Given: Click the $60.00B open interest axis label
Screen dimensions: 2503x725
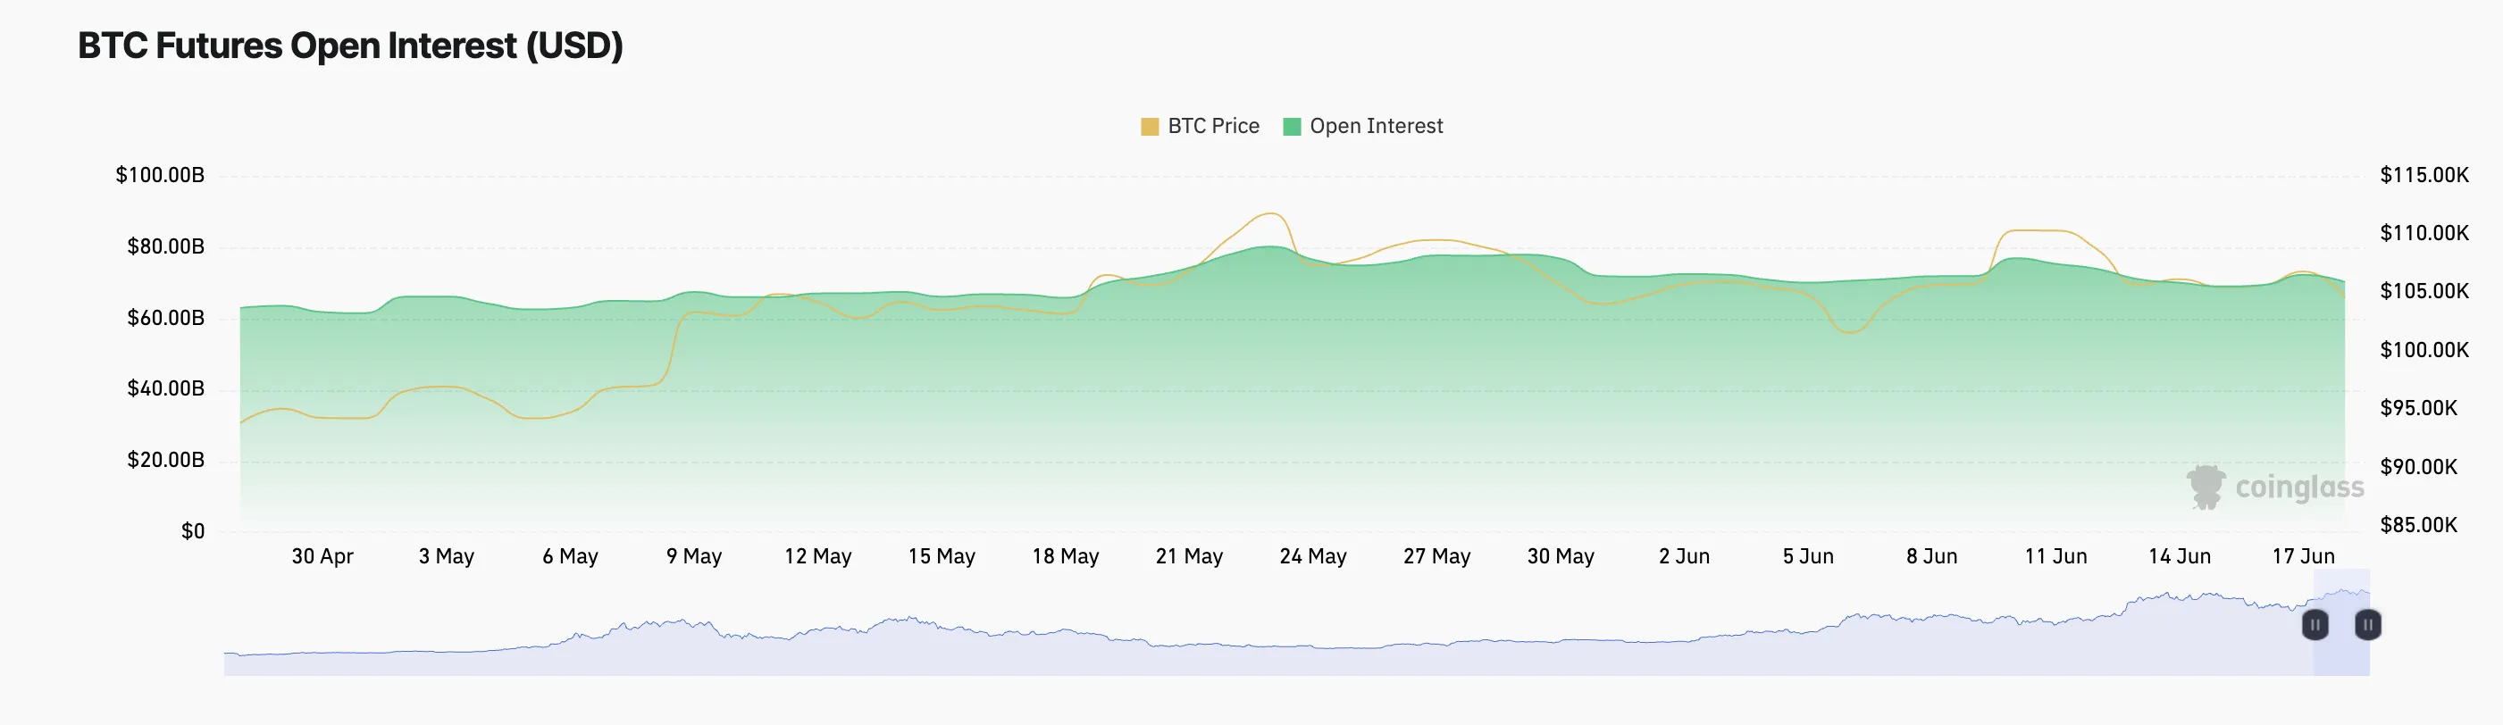Looking at the screenshot, I should click(165, 317).
